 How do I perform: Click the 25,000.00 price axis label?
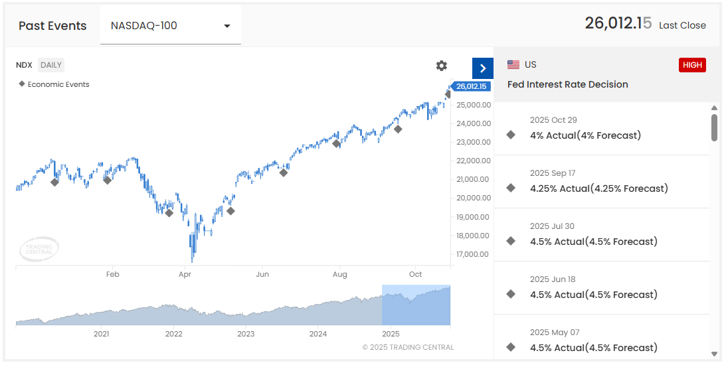pos(474,105)
